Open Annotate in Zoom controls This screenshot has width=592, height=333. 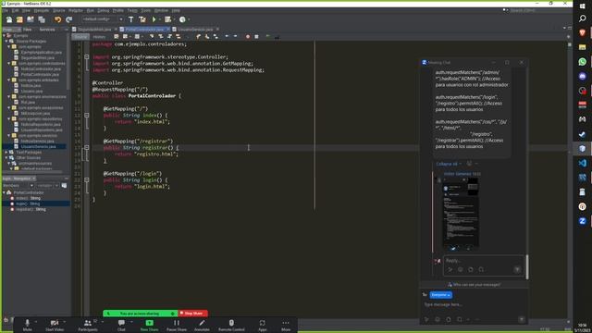tap(202, 325)
